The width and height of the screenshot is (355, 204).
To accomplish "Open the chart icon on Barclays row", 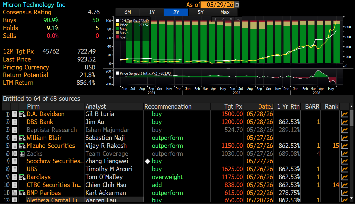I will (344, 177).
